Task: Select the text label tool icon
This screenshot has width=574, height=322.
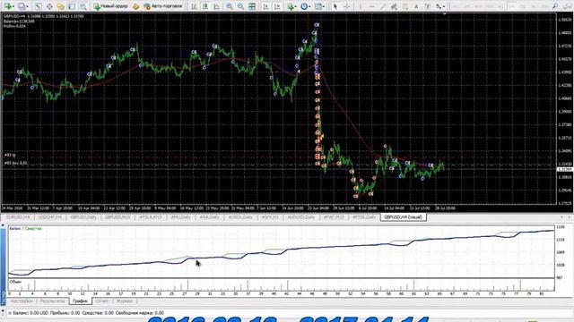Action: [x=428, y=6]
